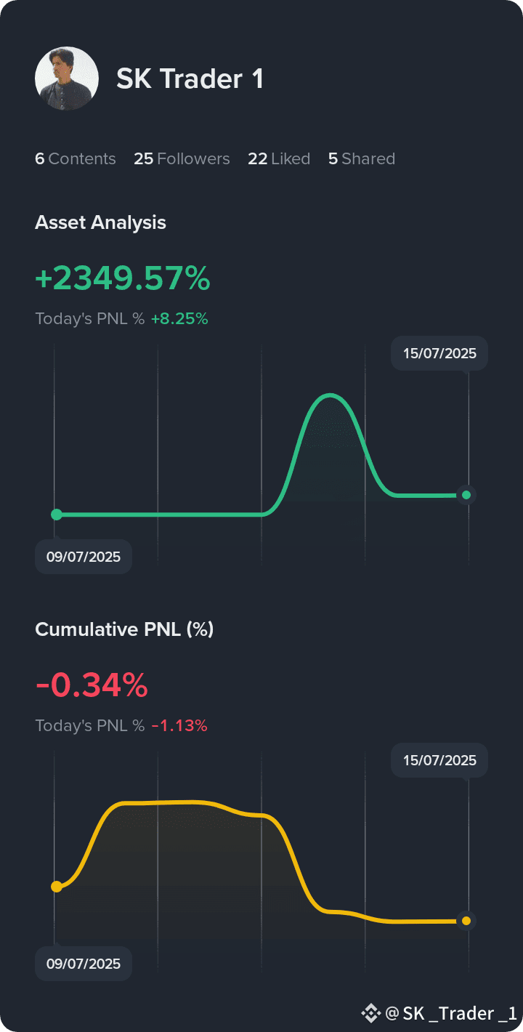Click the @SK_Trader_1 watermark handle

tap(451, 1013)
